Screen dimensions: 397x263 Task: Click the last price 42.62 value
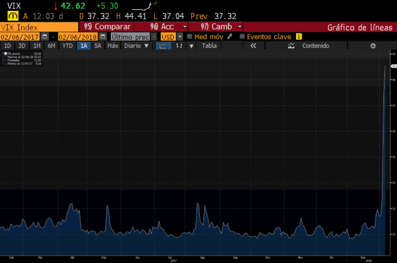click(x=73, y=6)
